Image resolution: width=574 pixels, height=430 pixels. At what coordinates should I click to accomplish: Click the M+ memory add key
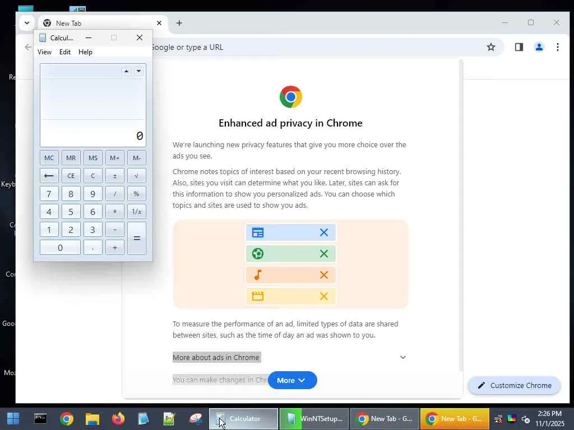pos(114,158)
